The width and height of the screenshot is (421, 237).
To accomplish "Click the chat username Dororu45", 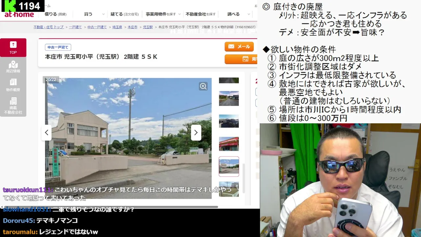I will point(19,221).
